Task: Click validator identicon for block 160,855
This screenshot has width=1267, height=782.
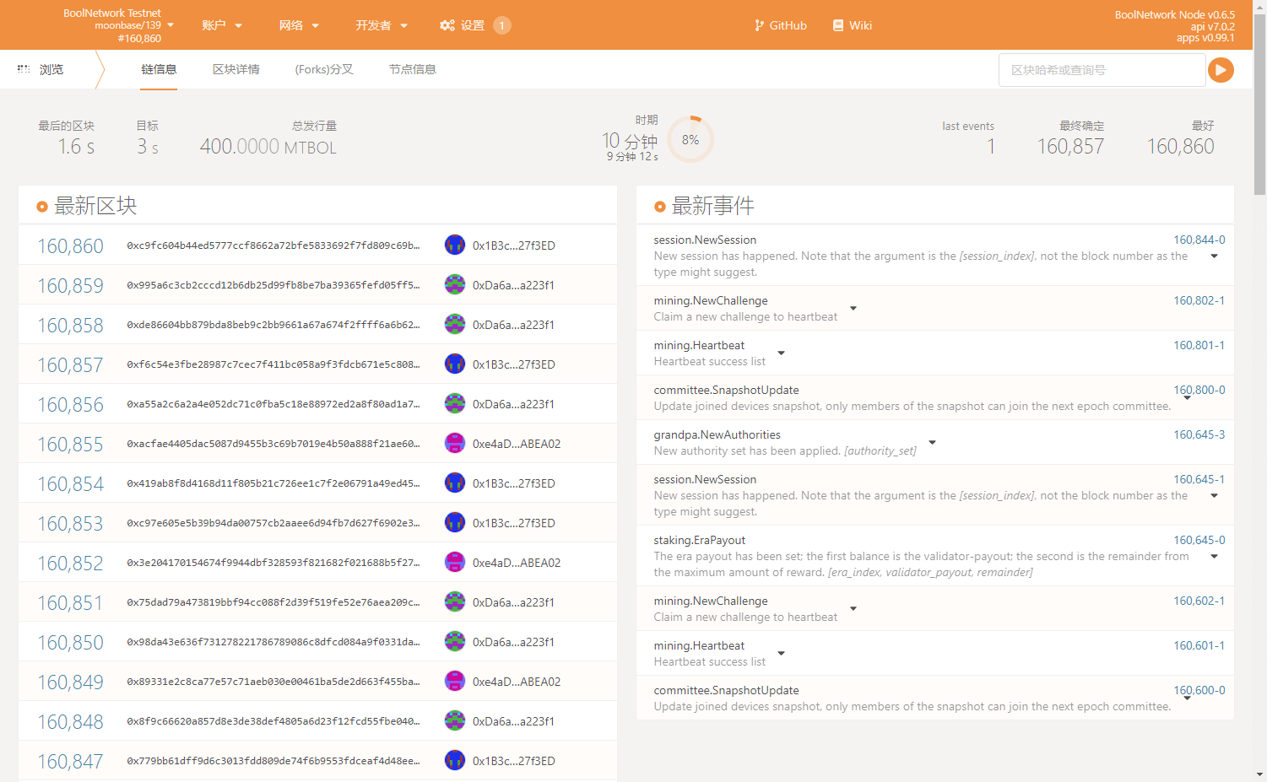Action: [x=455, y=444]
